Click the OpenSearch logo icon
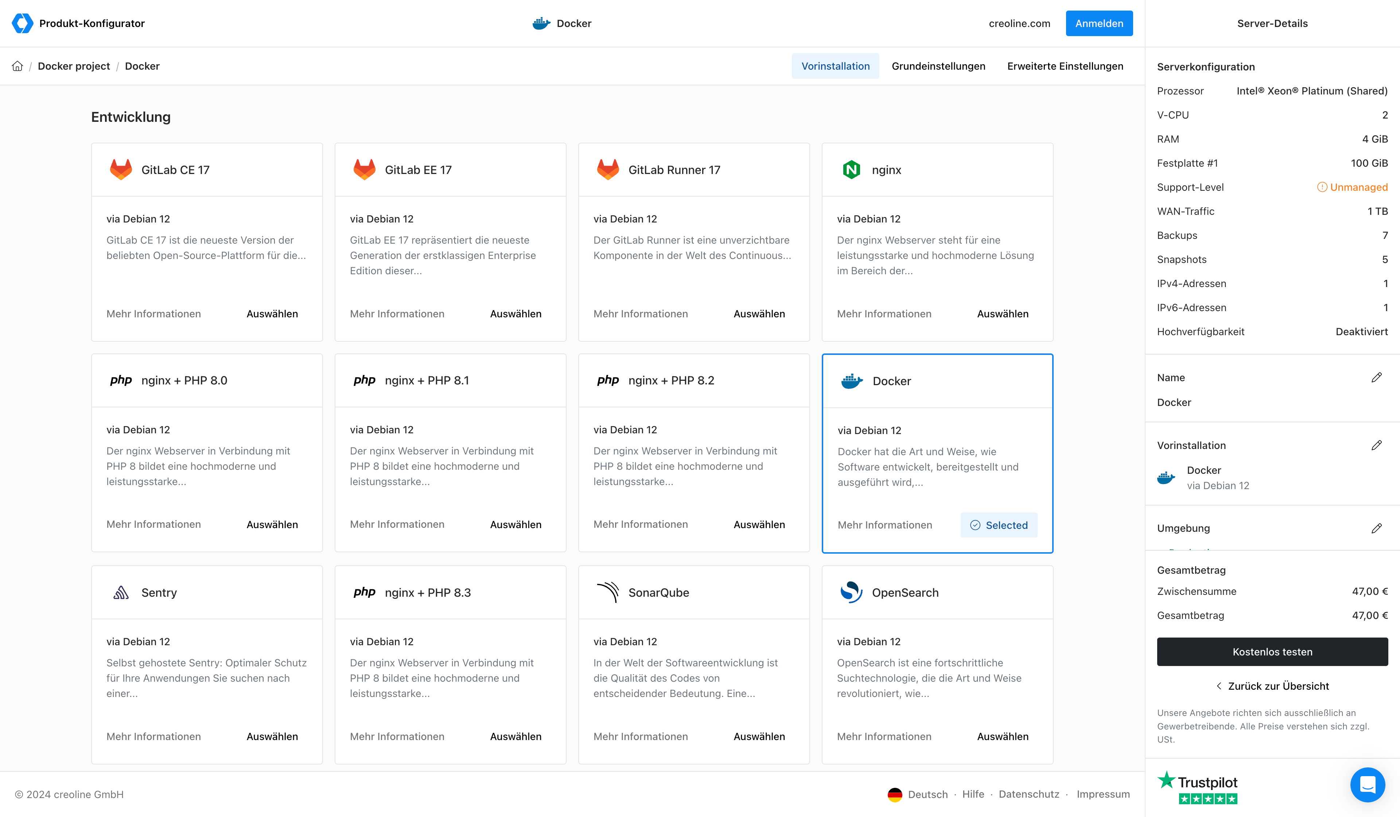 tap(851, 592)
